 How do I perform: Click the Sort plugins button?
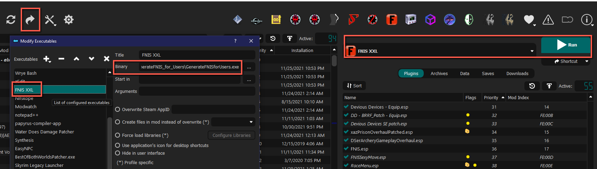(355, 86)
